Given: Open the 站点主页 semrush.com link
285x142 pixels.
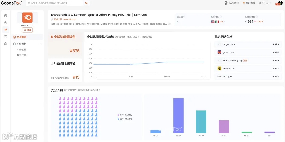Looking at the screenshot, I should click(x=65, y=19).
